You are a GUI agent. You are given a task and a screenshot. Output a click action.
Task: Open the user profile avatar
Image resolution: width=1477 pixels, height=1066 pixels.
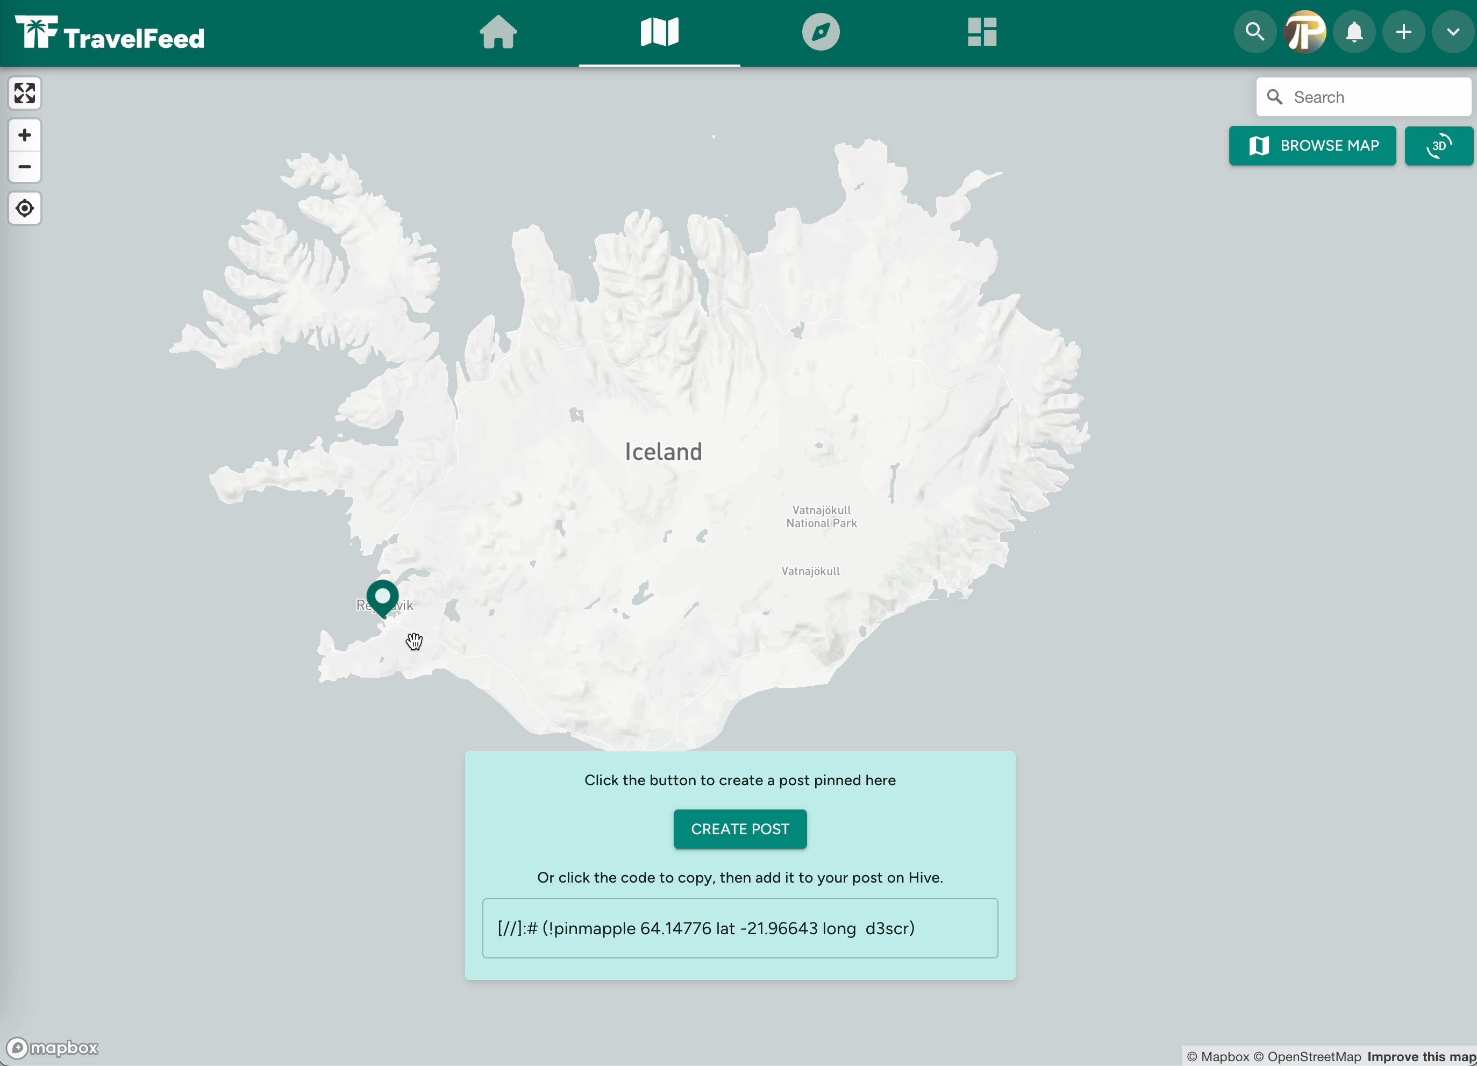tap(1304, 32)
